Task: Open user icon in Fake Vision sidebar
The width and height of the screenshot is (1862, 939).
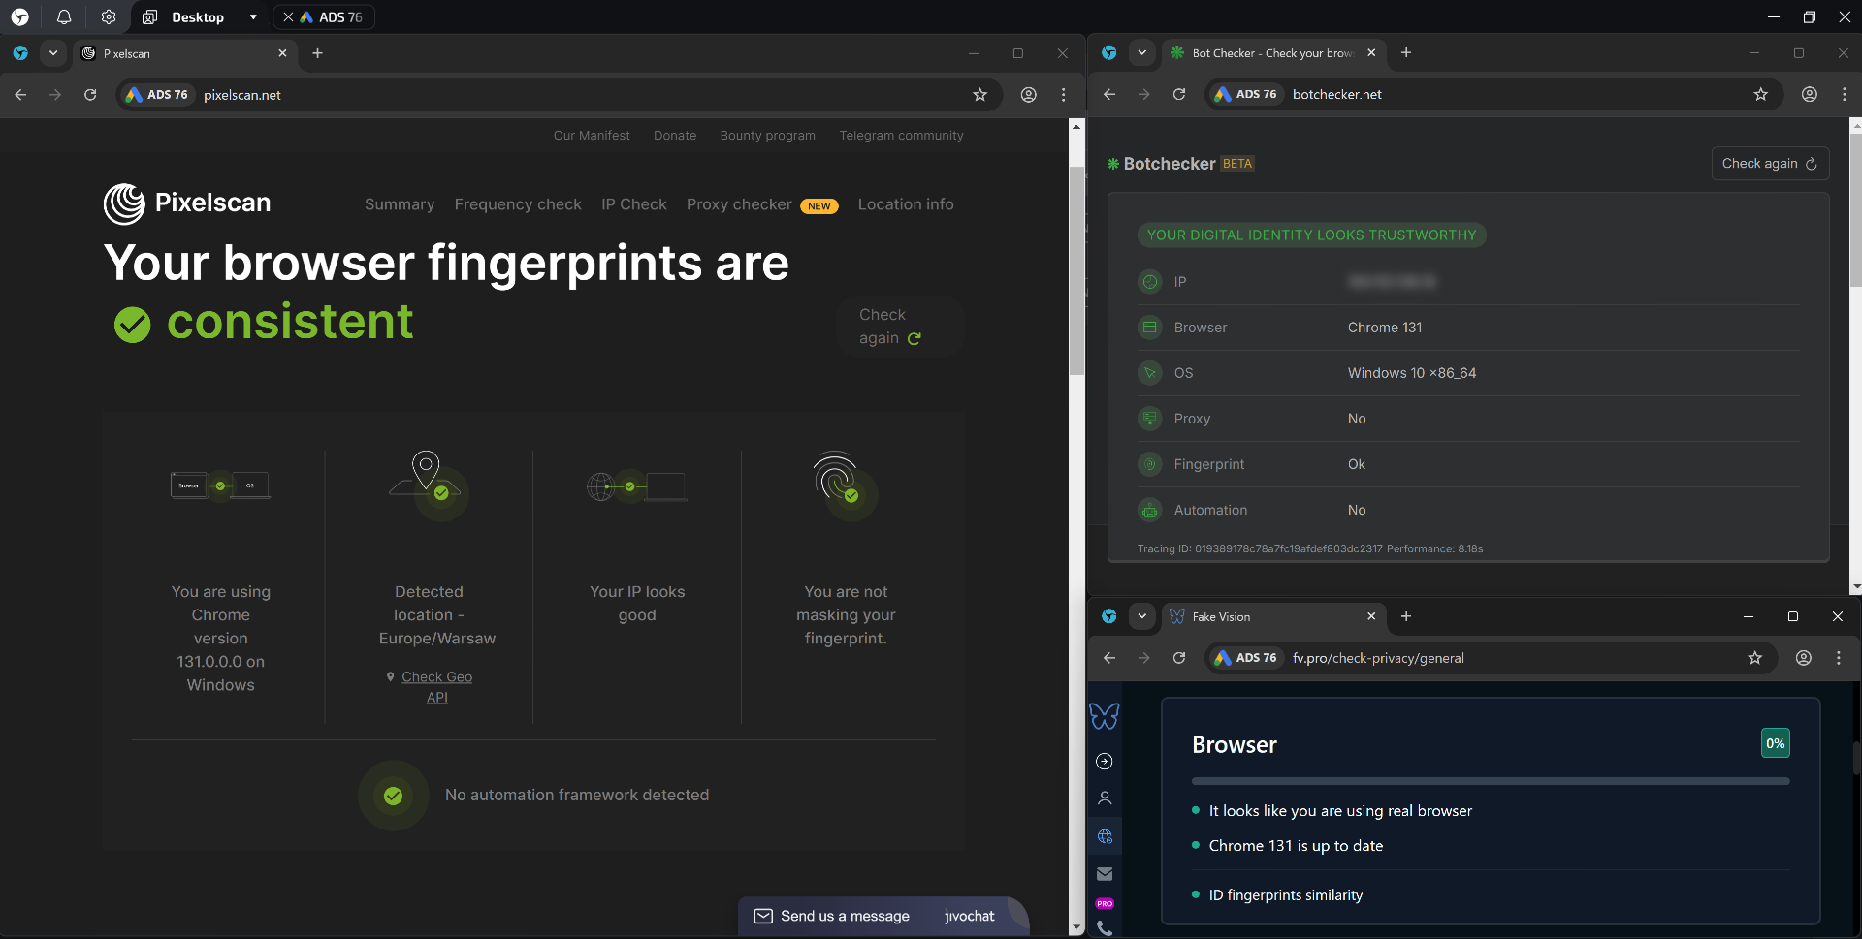Action: point(1105,798)
